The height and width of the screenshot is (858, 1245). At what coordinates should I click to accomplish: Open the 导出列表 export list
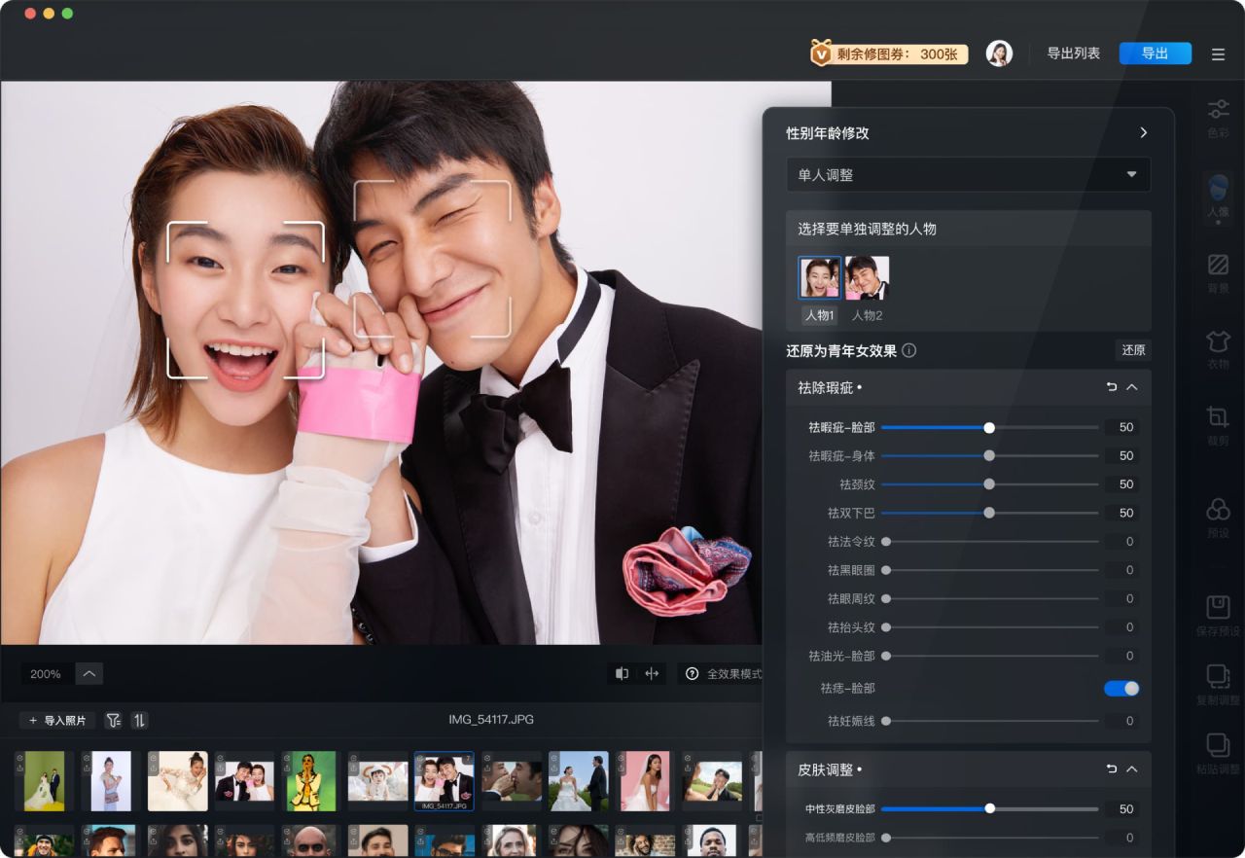click(1074, 54)
